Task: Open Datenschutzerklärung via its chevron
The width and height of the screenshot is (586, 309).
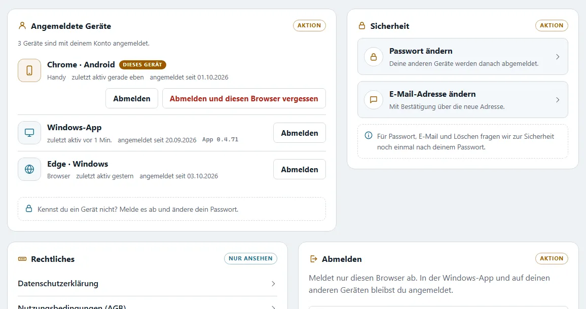Action: [273, 284]
